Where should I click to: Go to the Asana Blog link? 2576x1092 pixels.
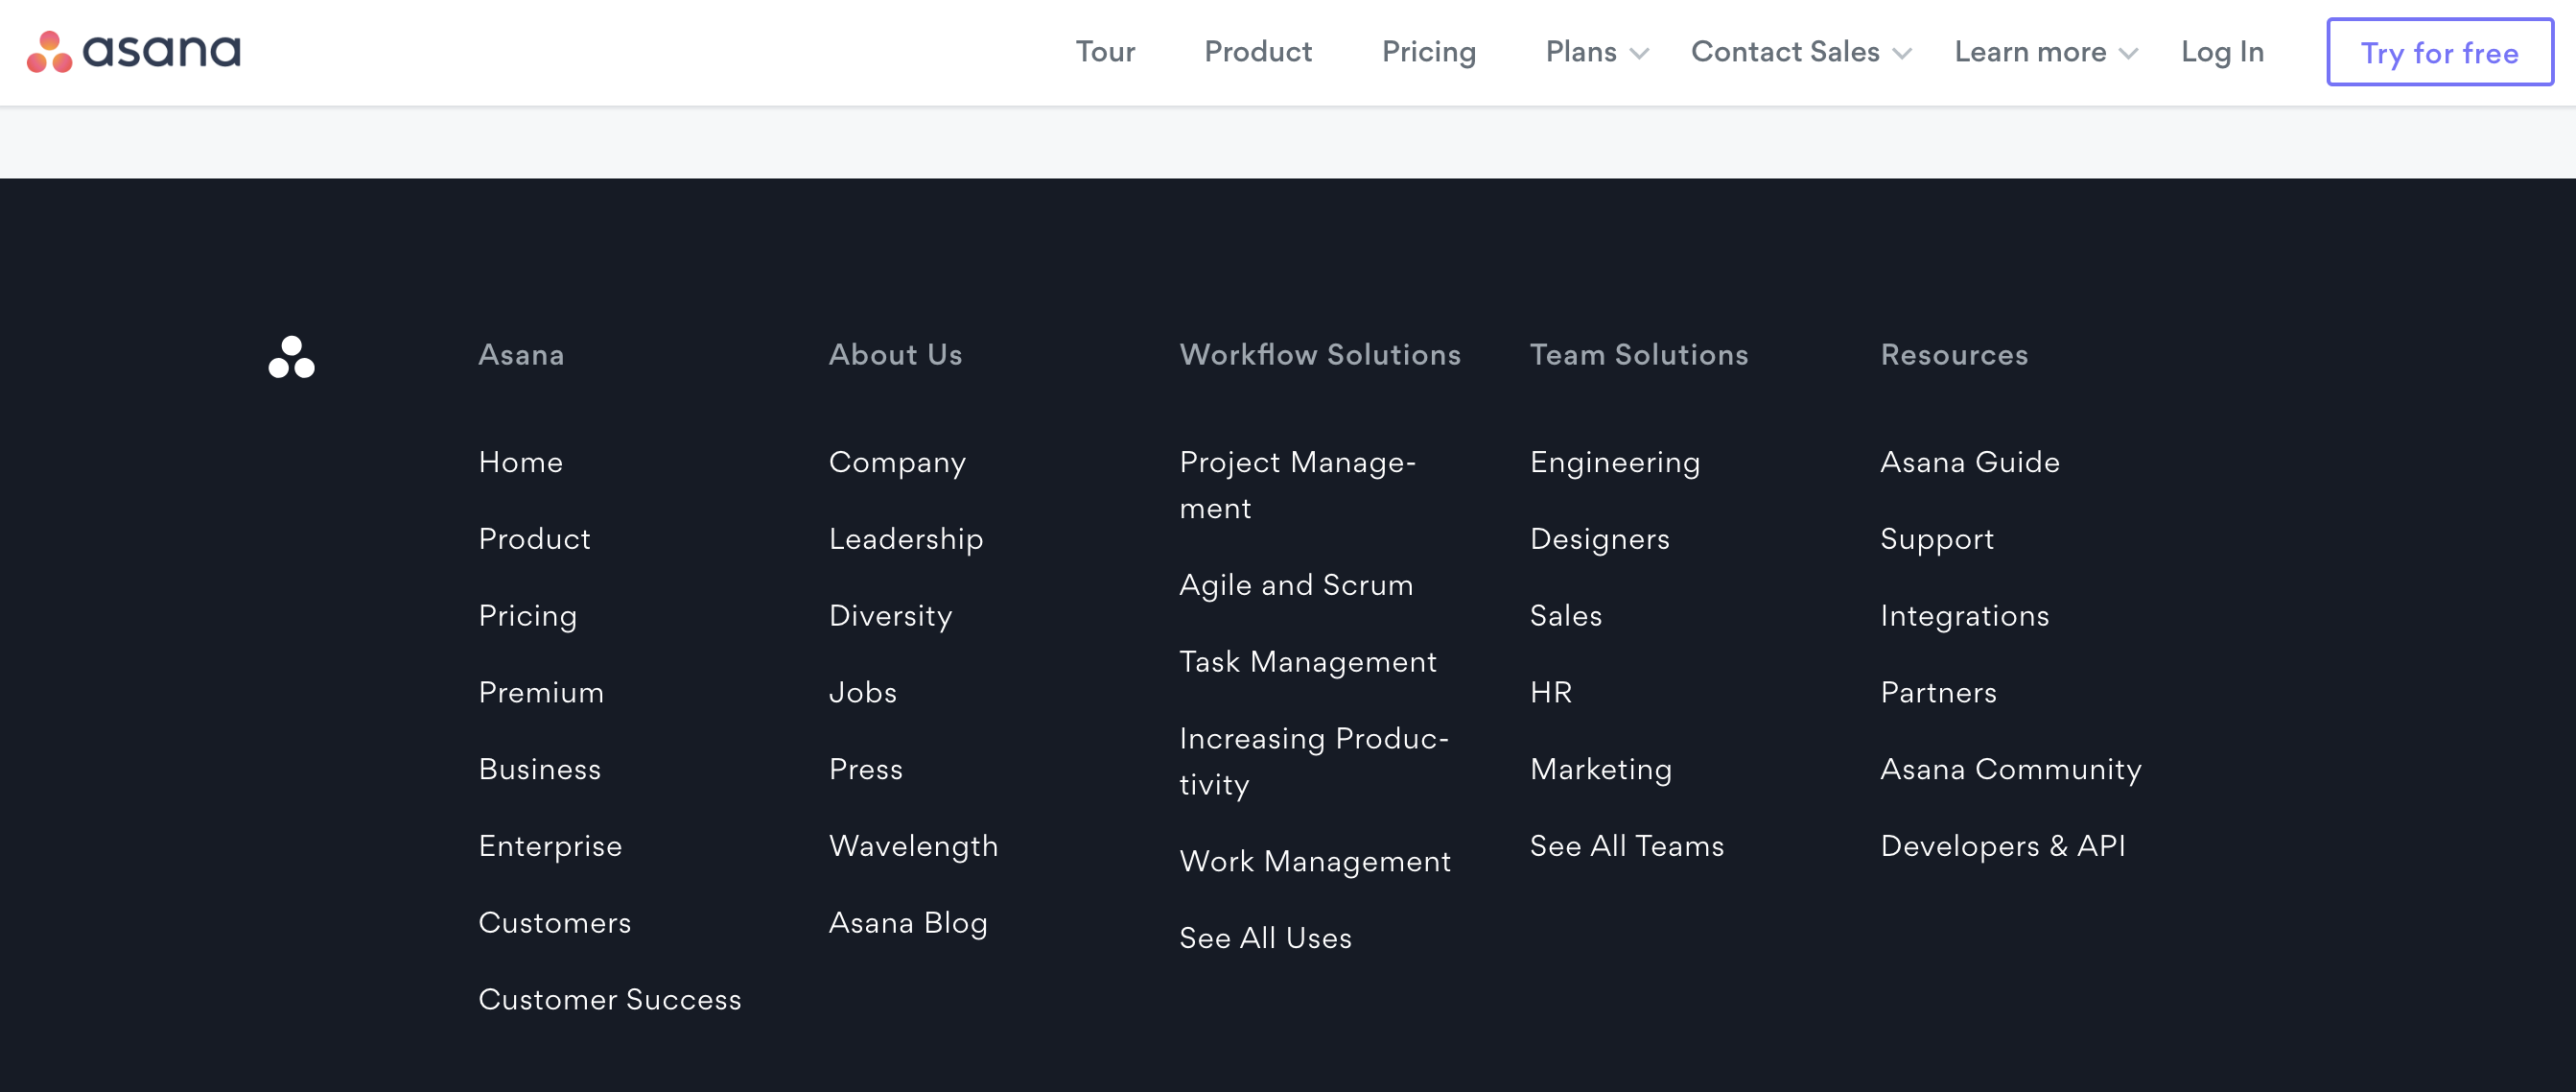[x=907, y=922]
